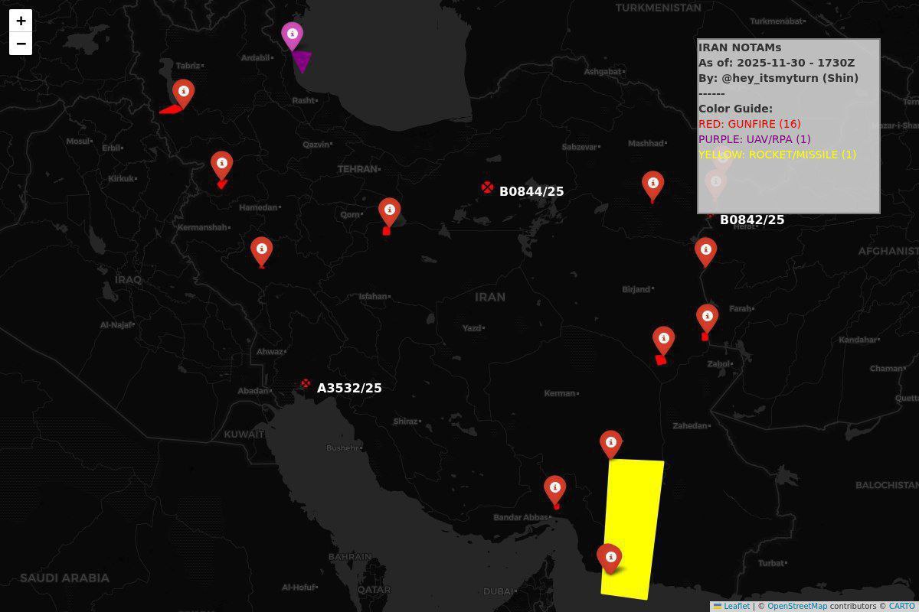Click the purple UAV triangle area
919x612 pixels.
click(303, 61)
